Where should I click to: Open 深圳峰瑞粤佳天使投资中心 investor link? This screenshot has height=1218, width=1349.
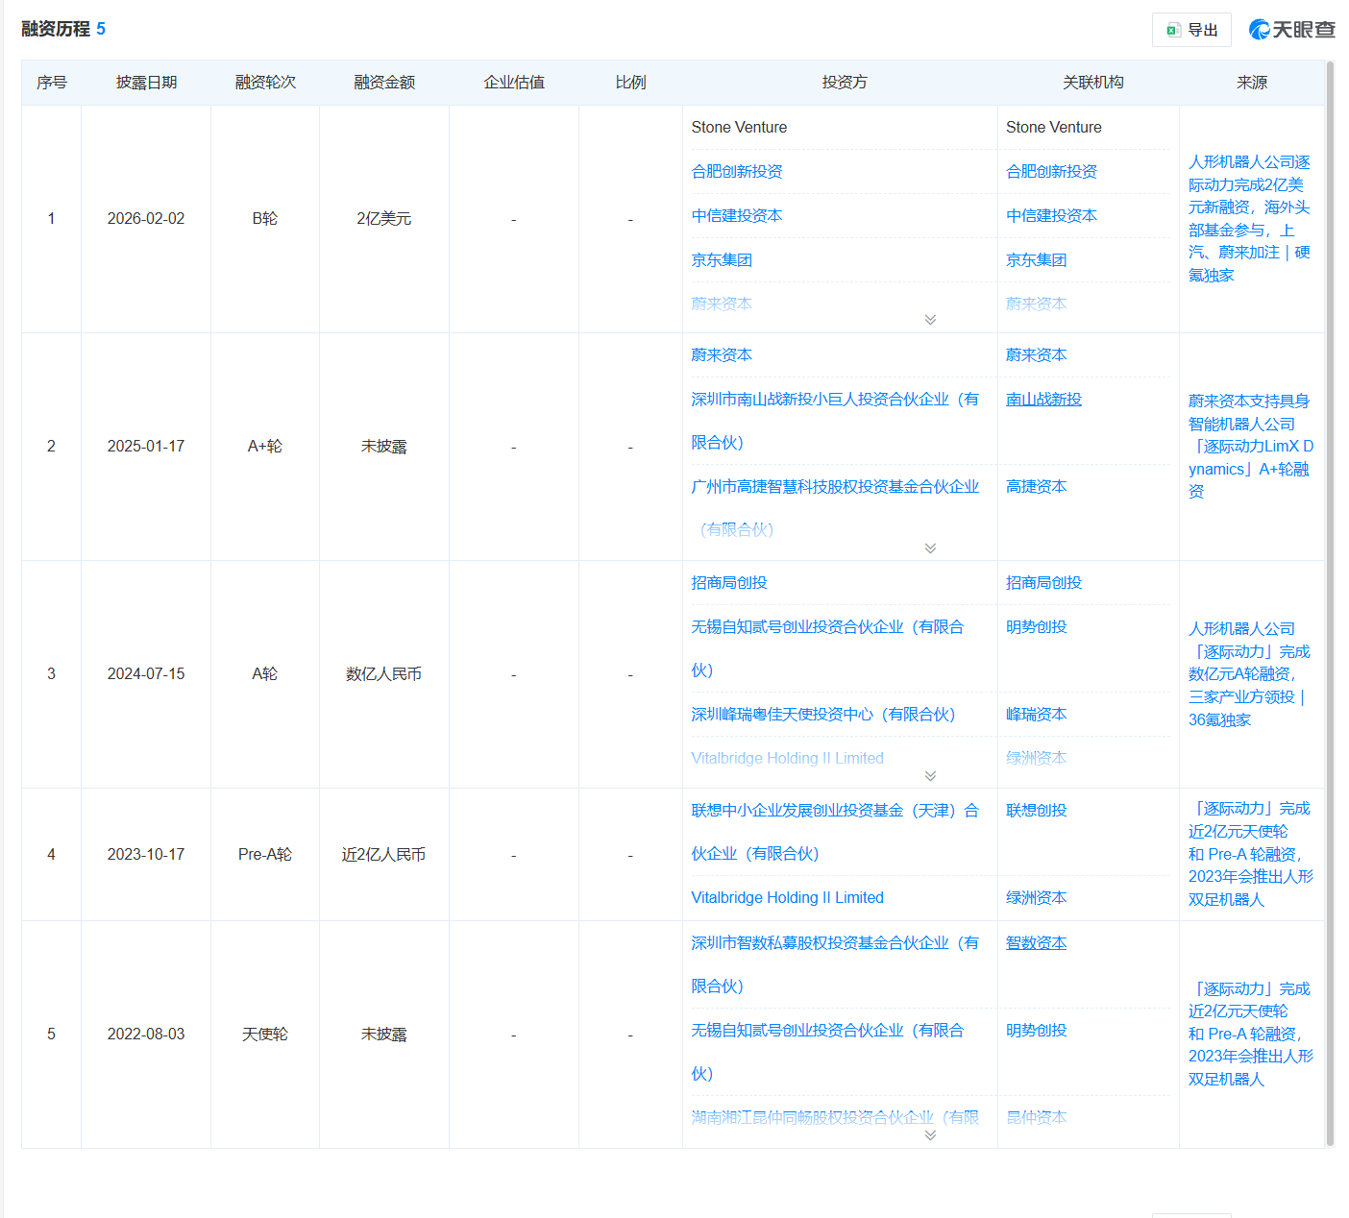pyautogui.click(x=823, y=714)
